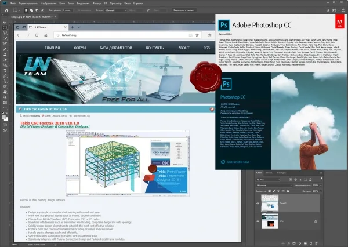Open the layer opacity slider arrow
The width and height of the screenshot is (348, 247).
point(321,185)
